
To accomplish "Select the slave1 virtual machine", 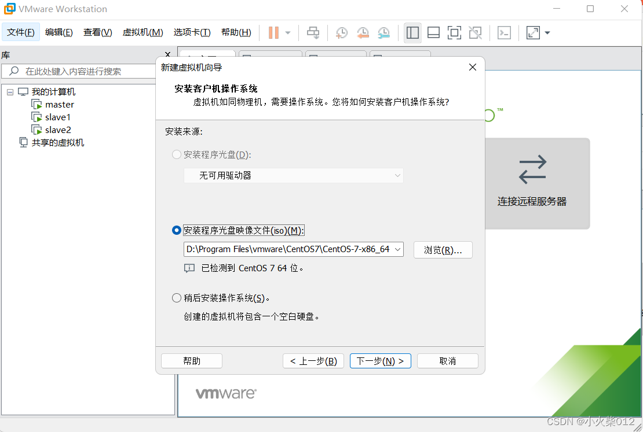I will (x=58, y=117).
